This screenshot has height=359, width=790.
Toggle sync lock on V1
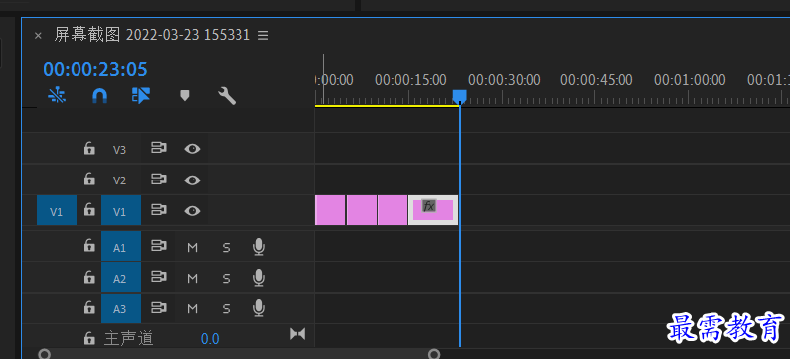coord(159,210)
